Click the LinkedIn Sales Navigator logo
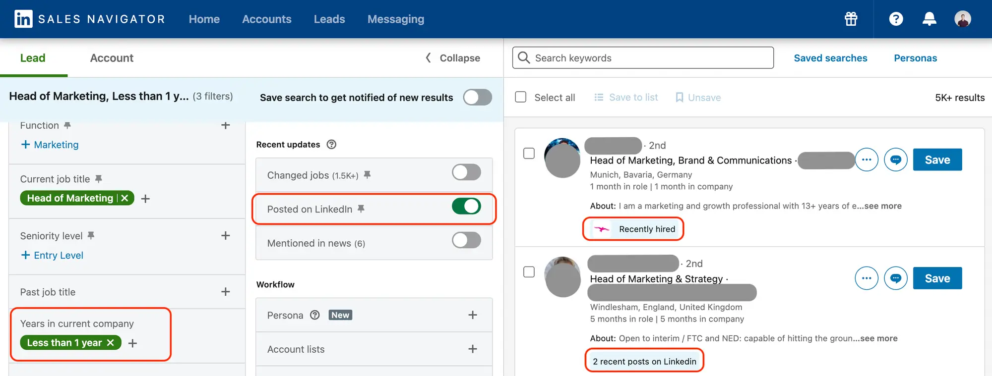 [x=89, y=19]
